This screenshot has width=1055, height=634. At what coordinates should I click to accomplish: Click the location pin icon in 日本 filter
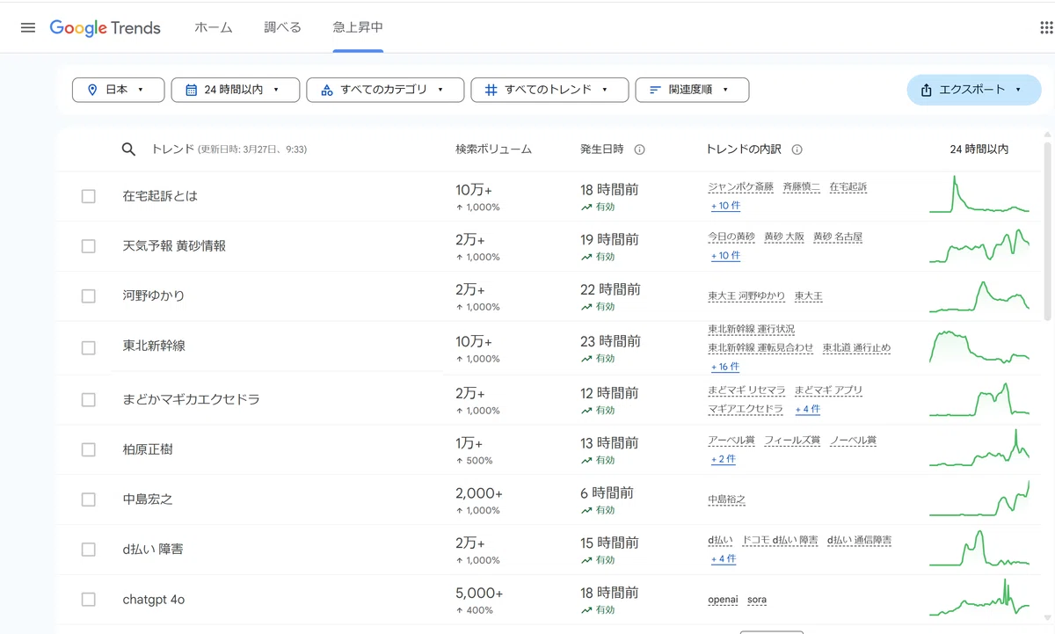pos(91,90)
